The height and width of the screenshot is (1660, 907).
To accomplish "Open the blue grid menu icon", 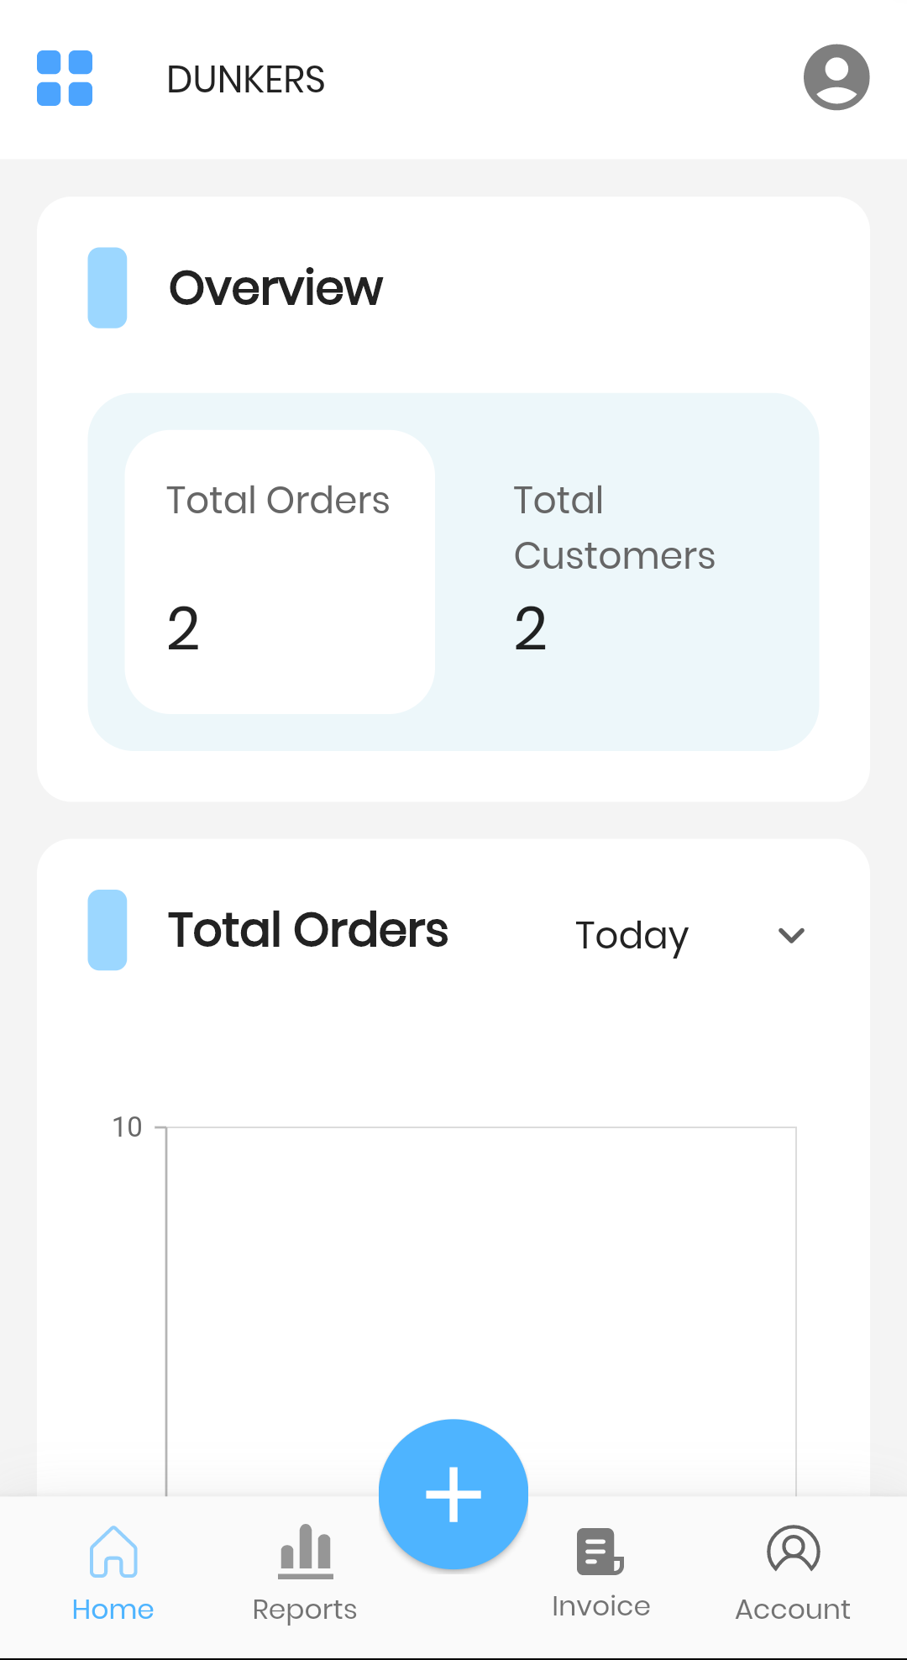I will [65, 78].
